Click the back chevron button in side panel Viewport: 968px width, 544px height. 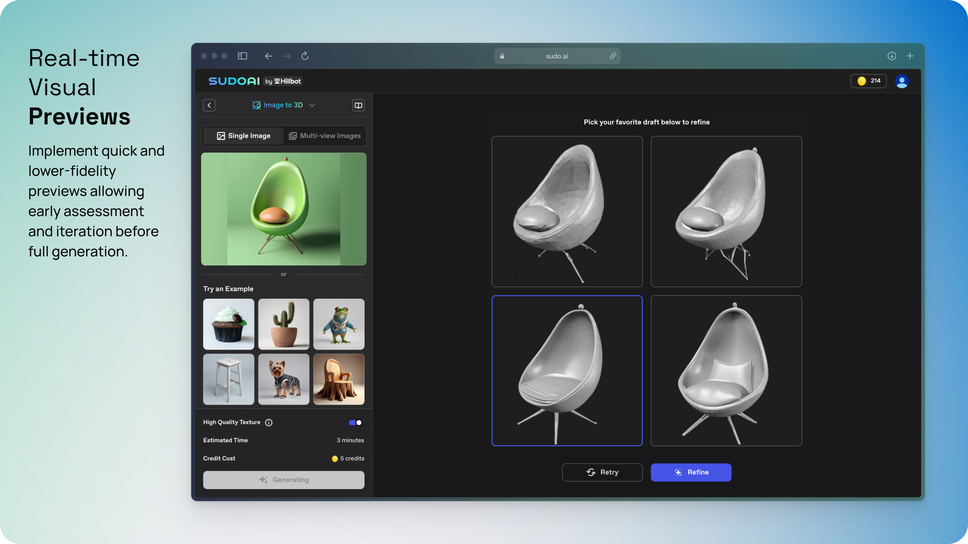(x=209, y=105)
